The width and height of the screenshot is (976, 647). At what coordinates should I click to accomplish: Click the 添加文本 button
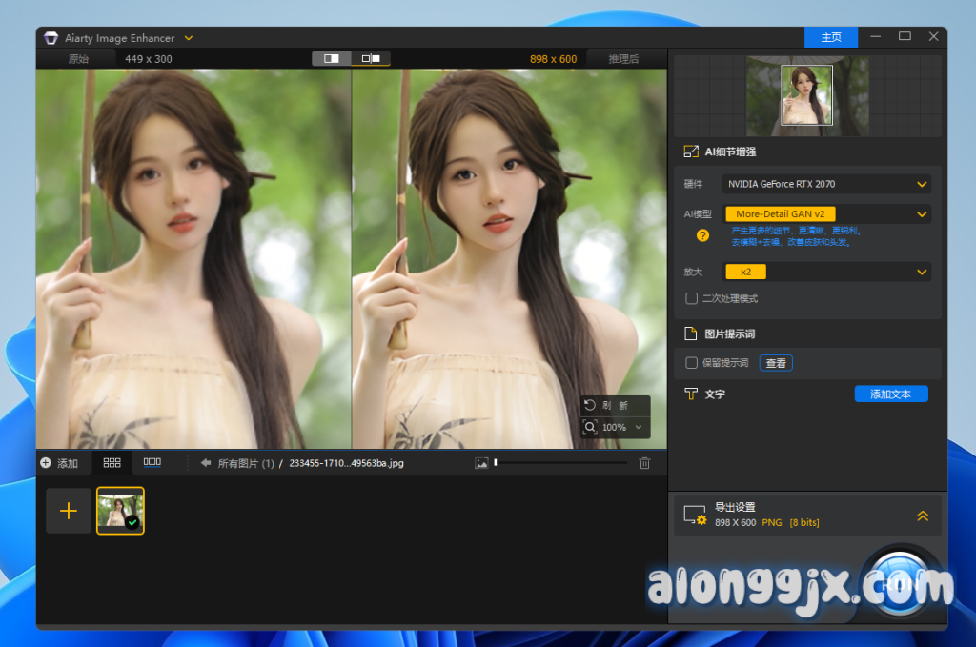coord(890,394)
